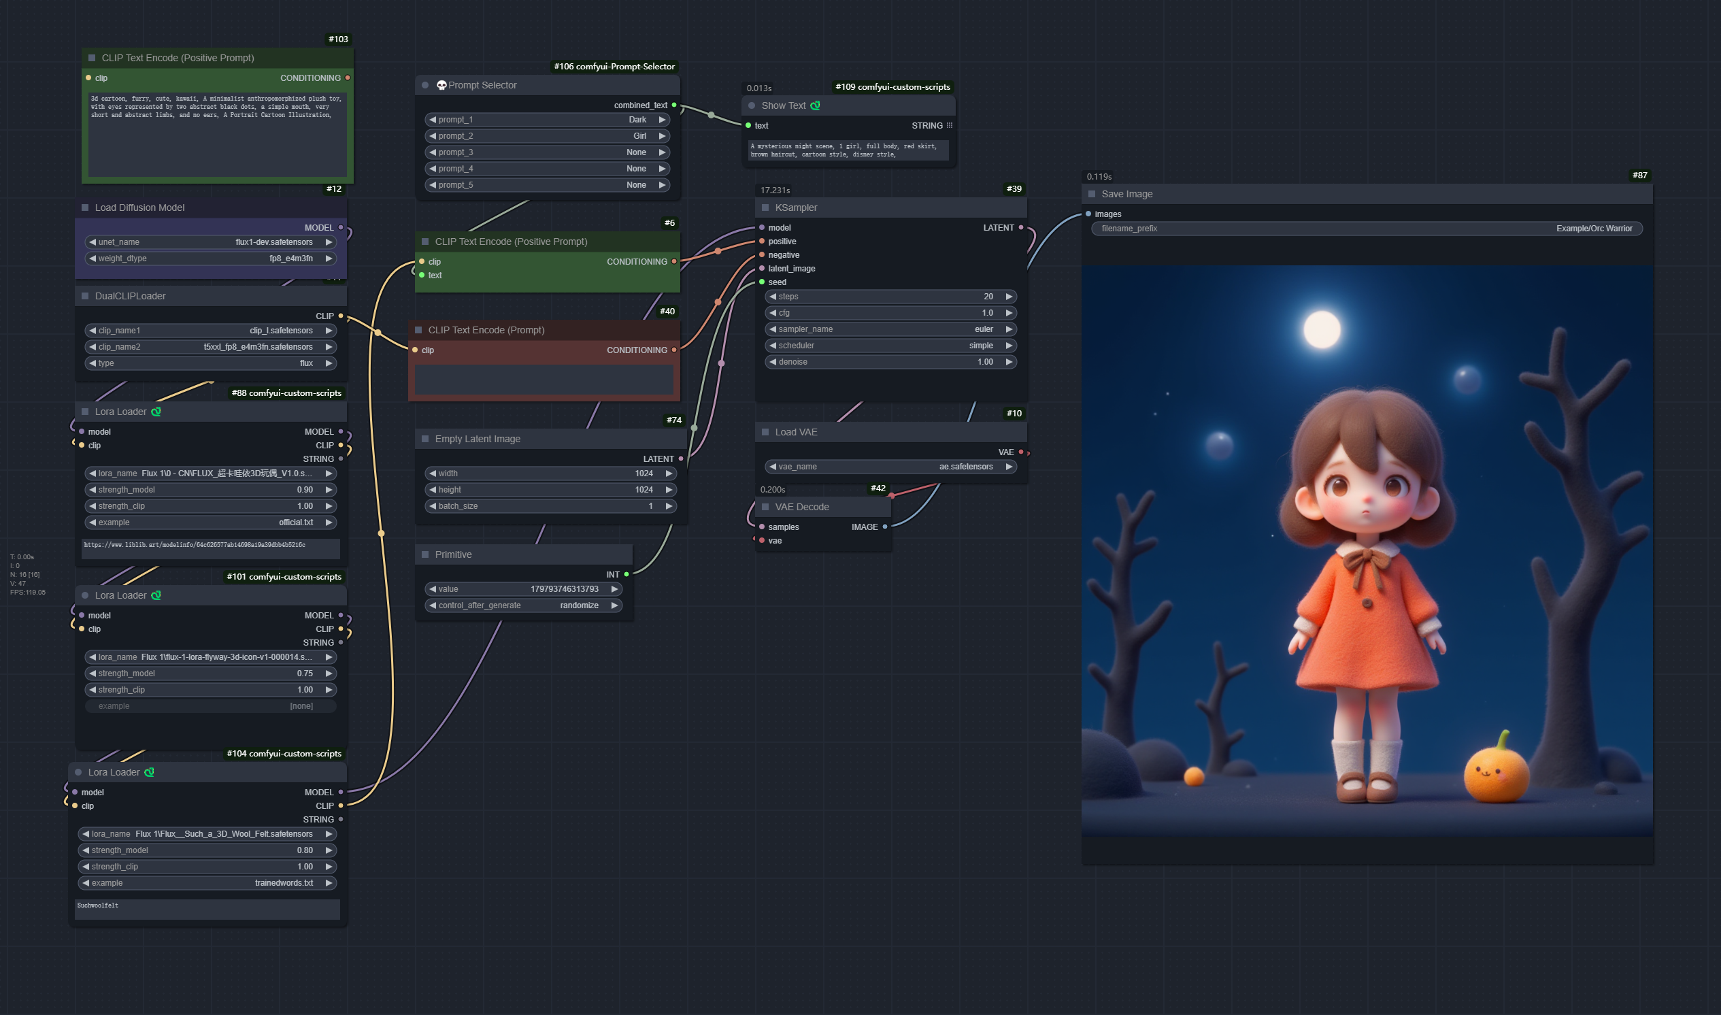Screen dimensions: 1721x1015
Task: Click the filename_prefix Example/Orc Warrior field
Action: click(x=1366, y=229)
